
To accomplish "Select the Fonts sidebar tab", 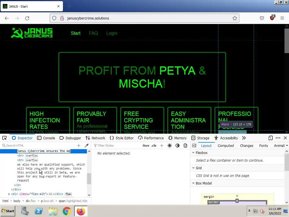I will (x=264, y=146).
